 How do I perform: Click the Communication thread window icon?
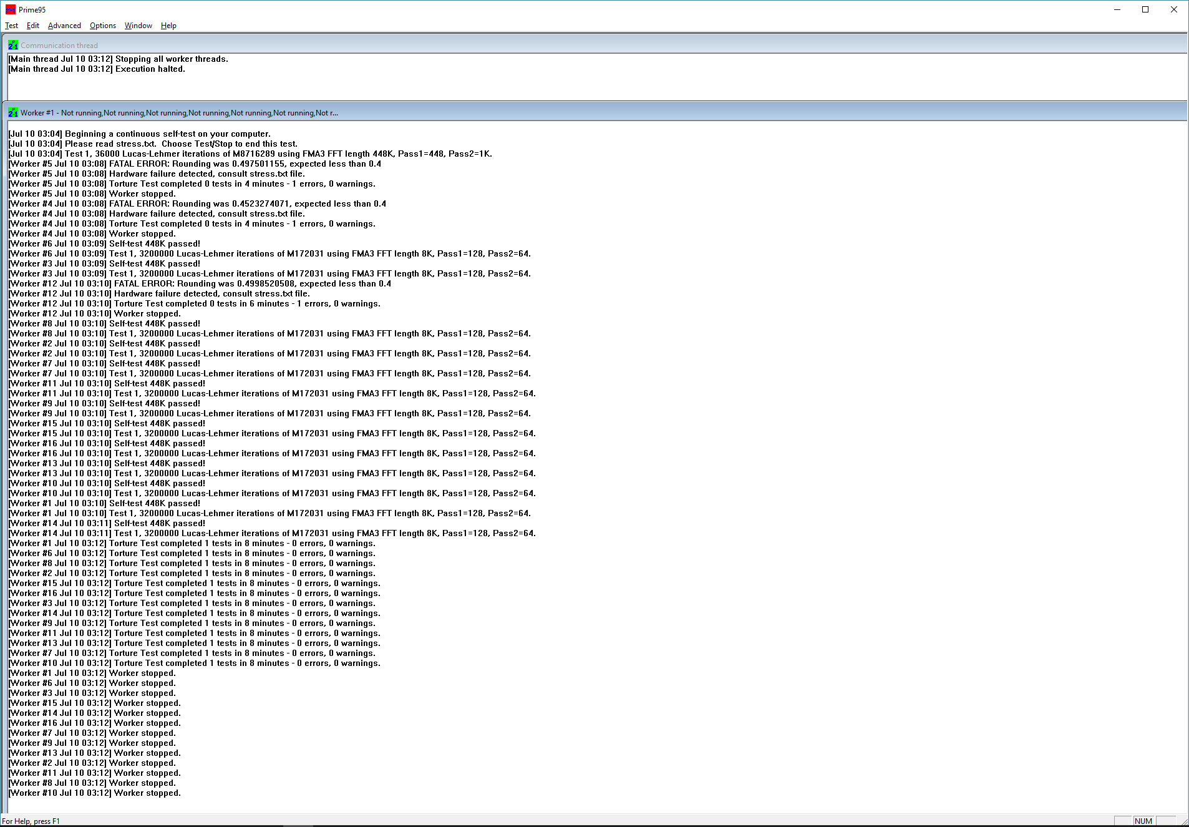[13, 45]
